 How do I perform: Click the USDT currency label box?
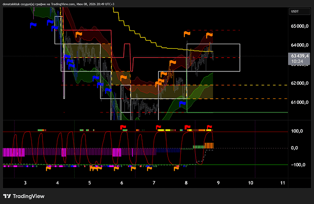point(299,11)
